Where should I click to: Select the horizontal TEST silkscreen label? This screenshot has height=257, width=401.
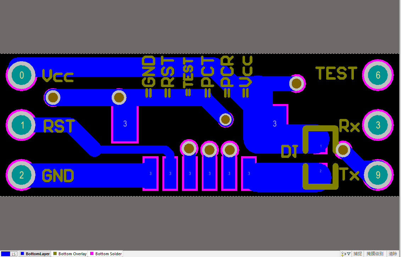pyautogui.click(x=336, y=73)
